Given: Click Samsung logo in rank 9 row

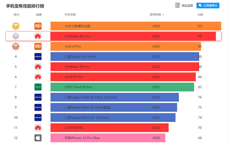Looking at the screenshot, I should [x=38, y=107].
